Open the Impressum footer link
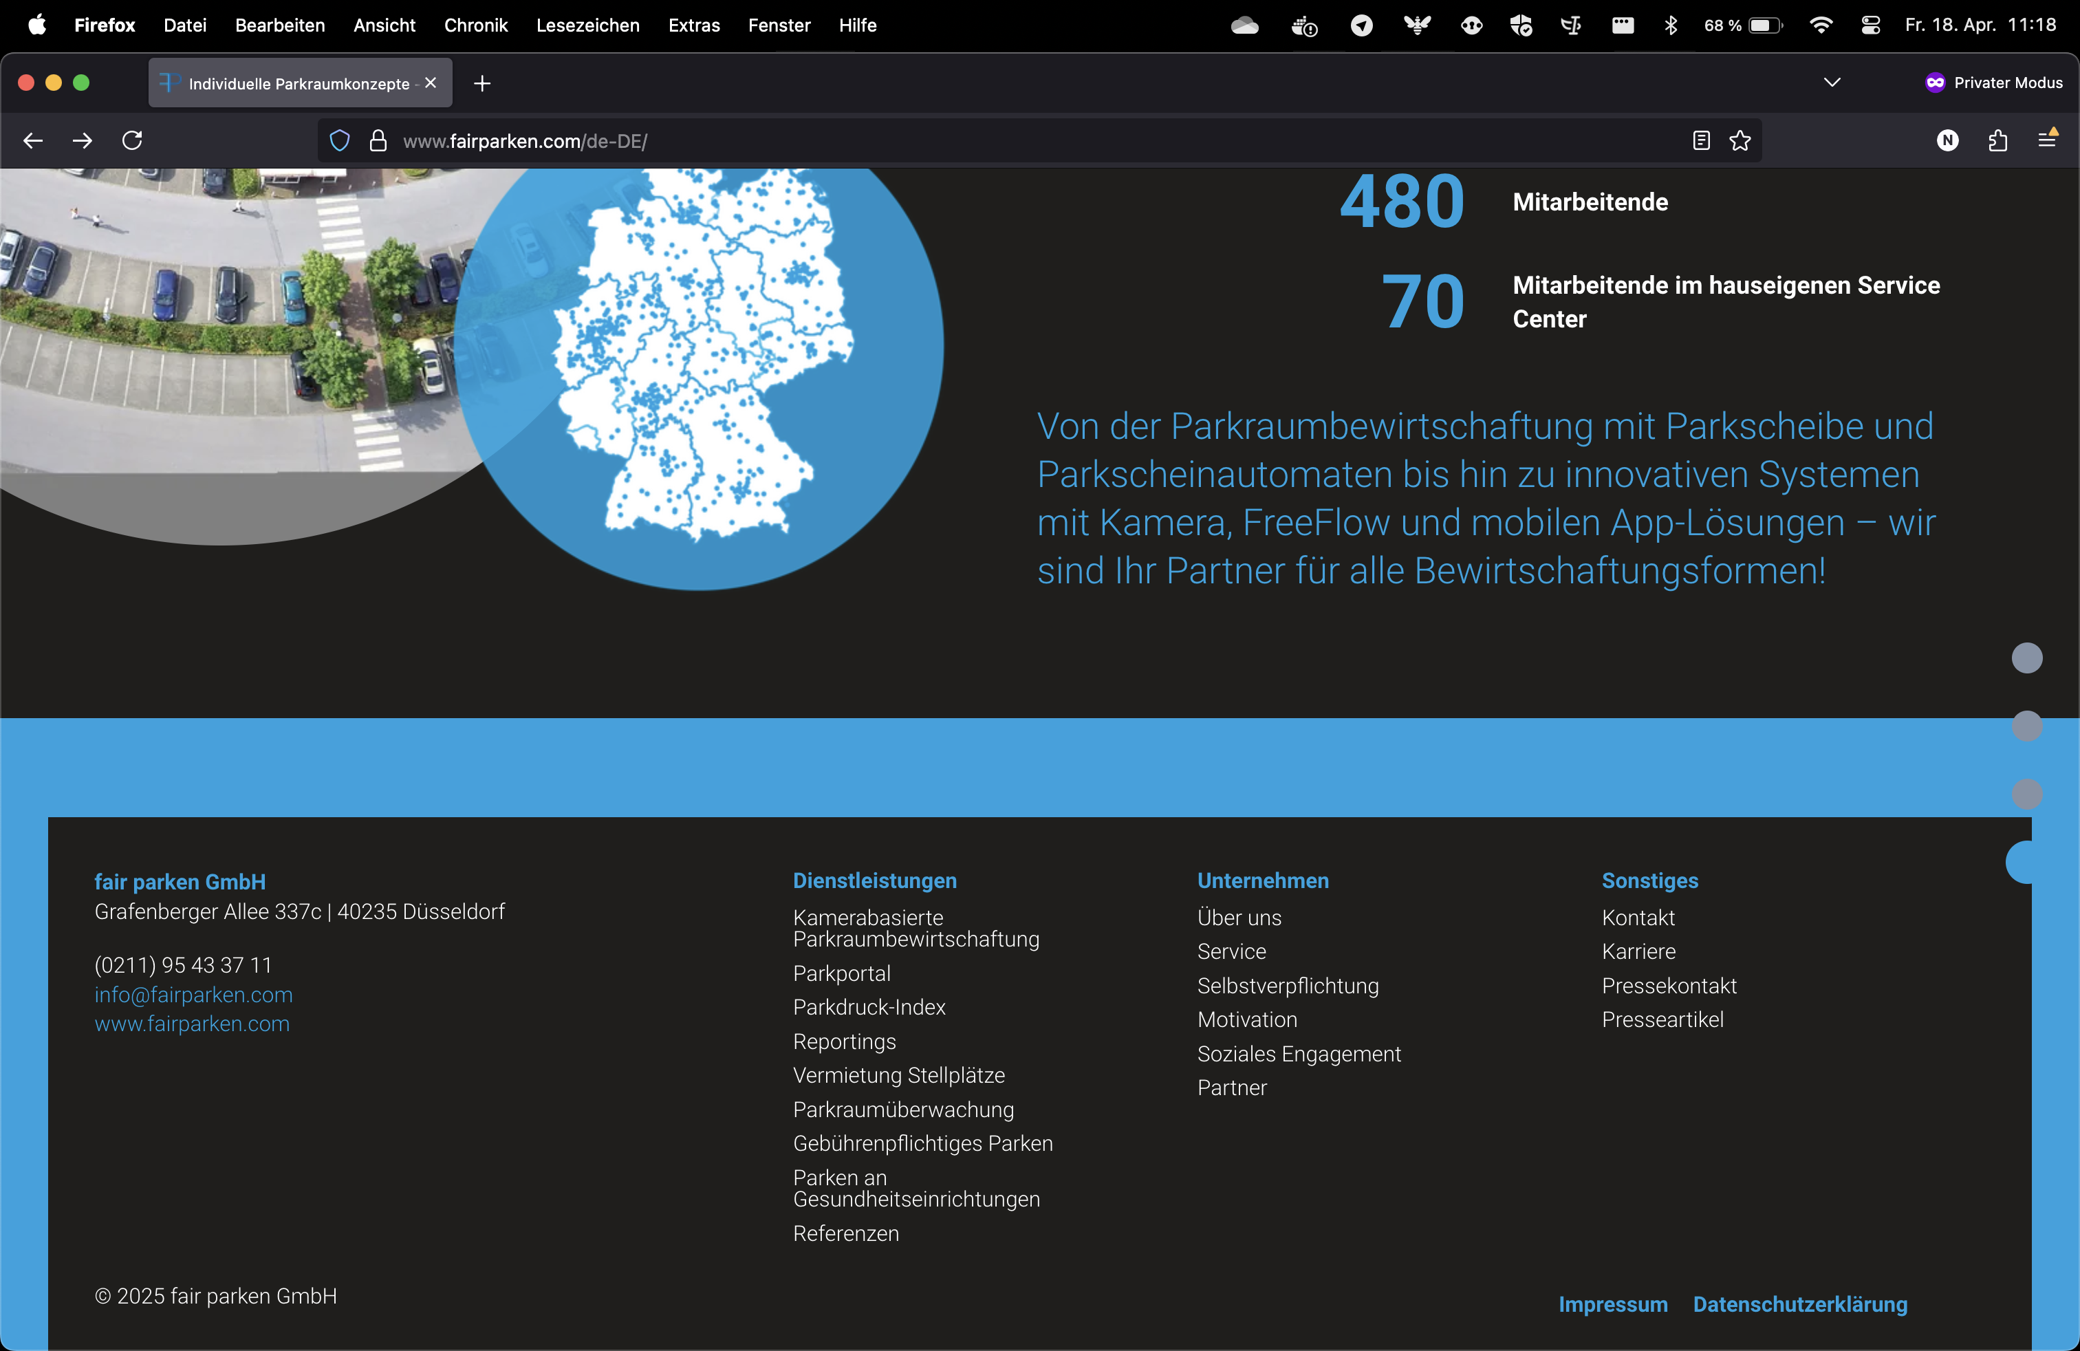Viewport: 2080px width, 1351px height. 1612,1304
